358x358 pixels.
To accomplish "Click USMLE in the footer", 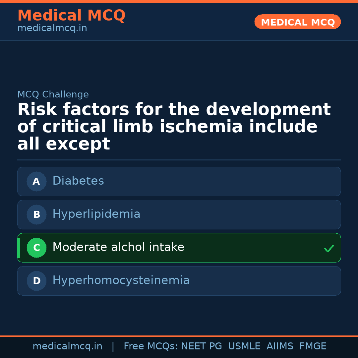I will pyautogui.click(x=244, y=346).
